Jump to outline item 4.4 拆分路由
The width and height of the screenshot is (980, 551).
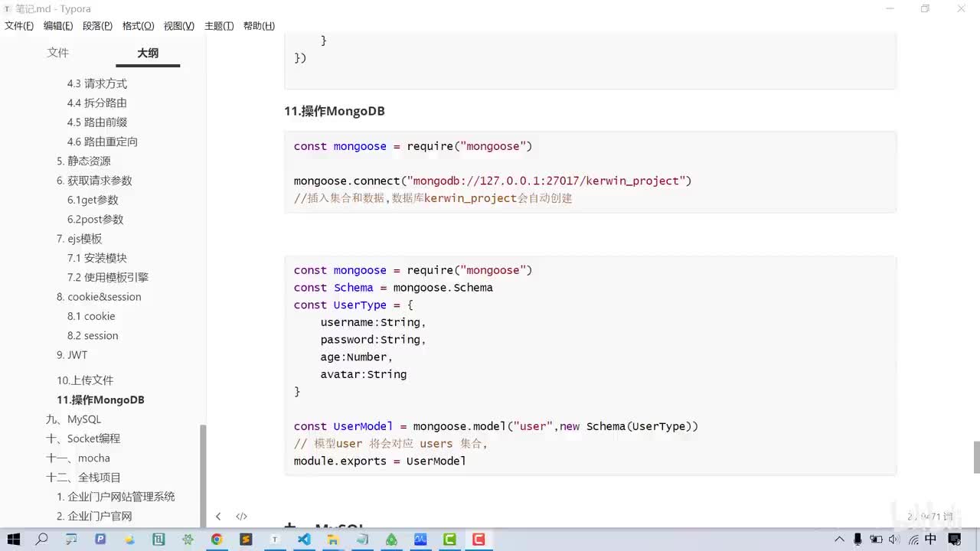[x=97, y=103]
